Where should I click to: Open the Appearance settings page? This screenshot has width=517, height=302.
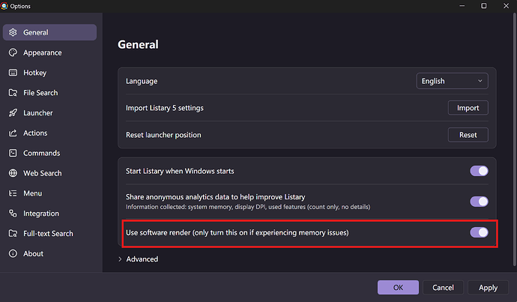(x=42, y=52)
